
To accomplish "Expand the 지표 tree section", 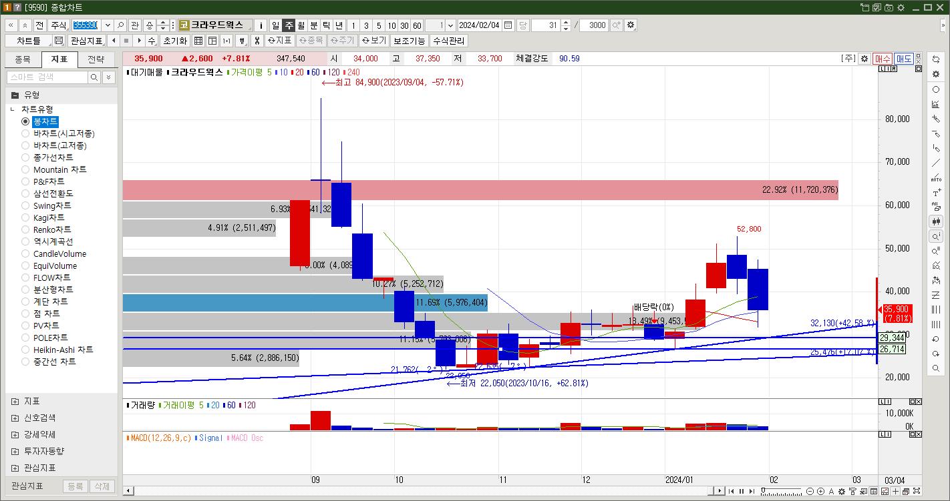I will [15, 402].
